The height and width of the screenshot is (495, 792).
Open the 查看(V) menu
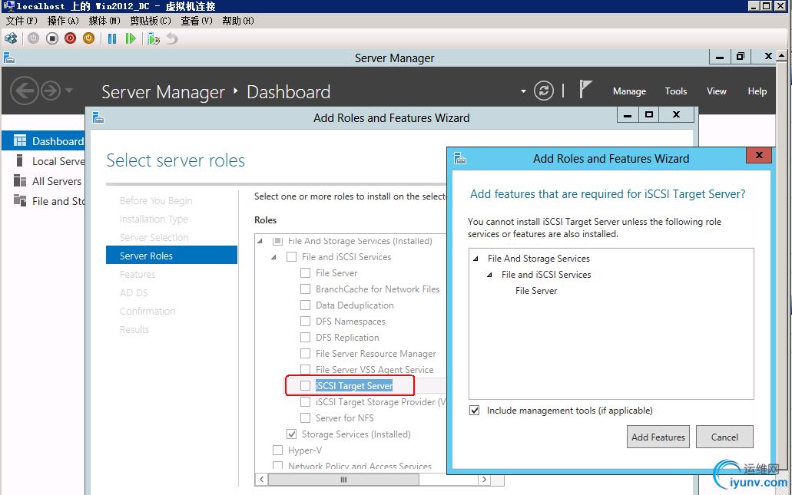point(197,21)
